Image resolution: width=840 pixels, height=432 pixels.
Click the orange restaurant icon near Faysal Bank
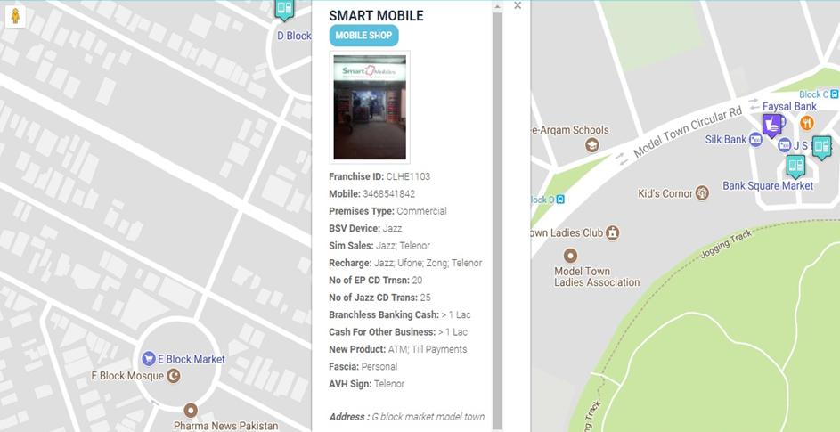tap(807, 123)
